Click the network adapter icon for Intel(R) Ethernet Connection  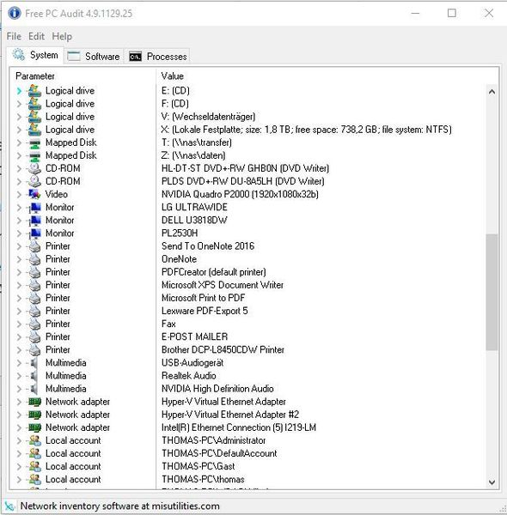34,427
